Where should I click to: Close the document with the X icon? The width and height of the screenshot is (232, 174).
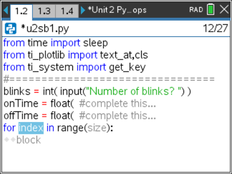click(224, 10)
